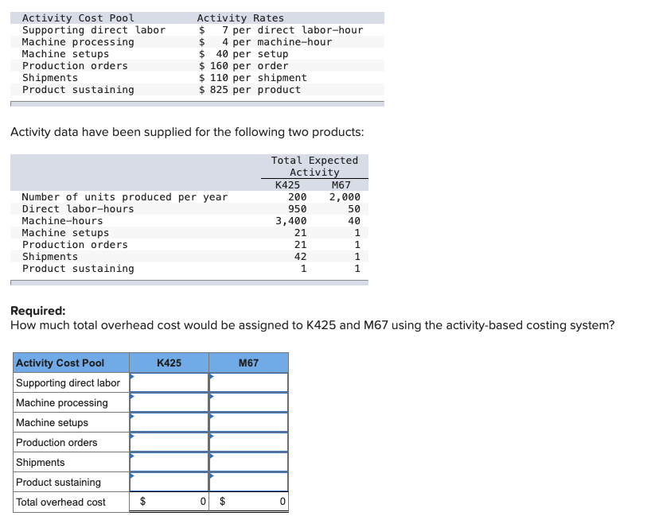Image resolution: width=651 pixels, height=516 pixels.
Task: Click K425 total overhead cost cell
Action: pyautogui.click(x=169, y=502)
